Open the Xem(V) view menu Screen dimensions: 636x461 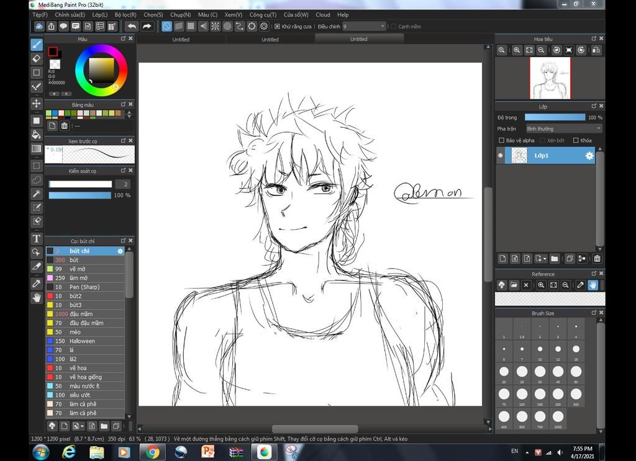pos(234,15)
